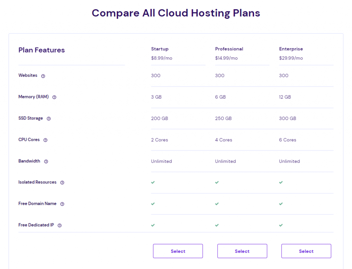
Task: Click the Free Dedicated IP info icon
Action: 59,225
